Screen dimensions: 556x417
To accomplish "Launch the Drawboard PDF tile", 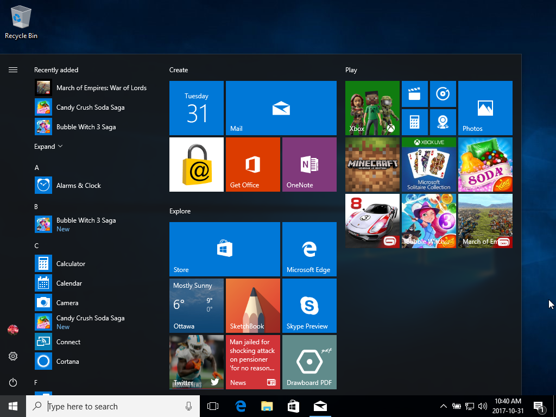I will pos(309,362).
